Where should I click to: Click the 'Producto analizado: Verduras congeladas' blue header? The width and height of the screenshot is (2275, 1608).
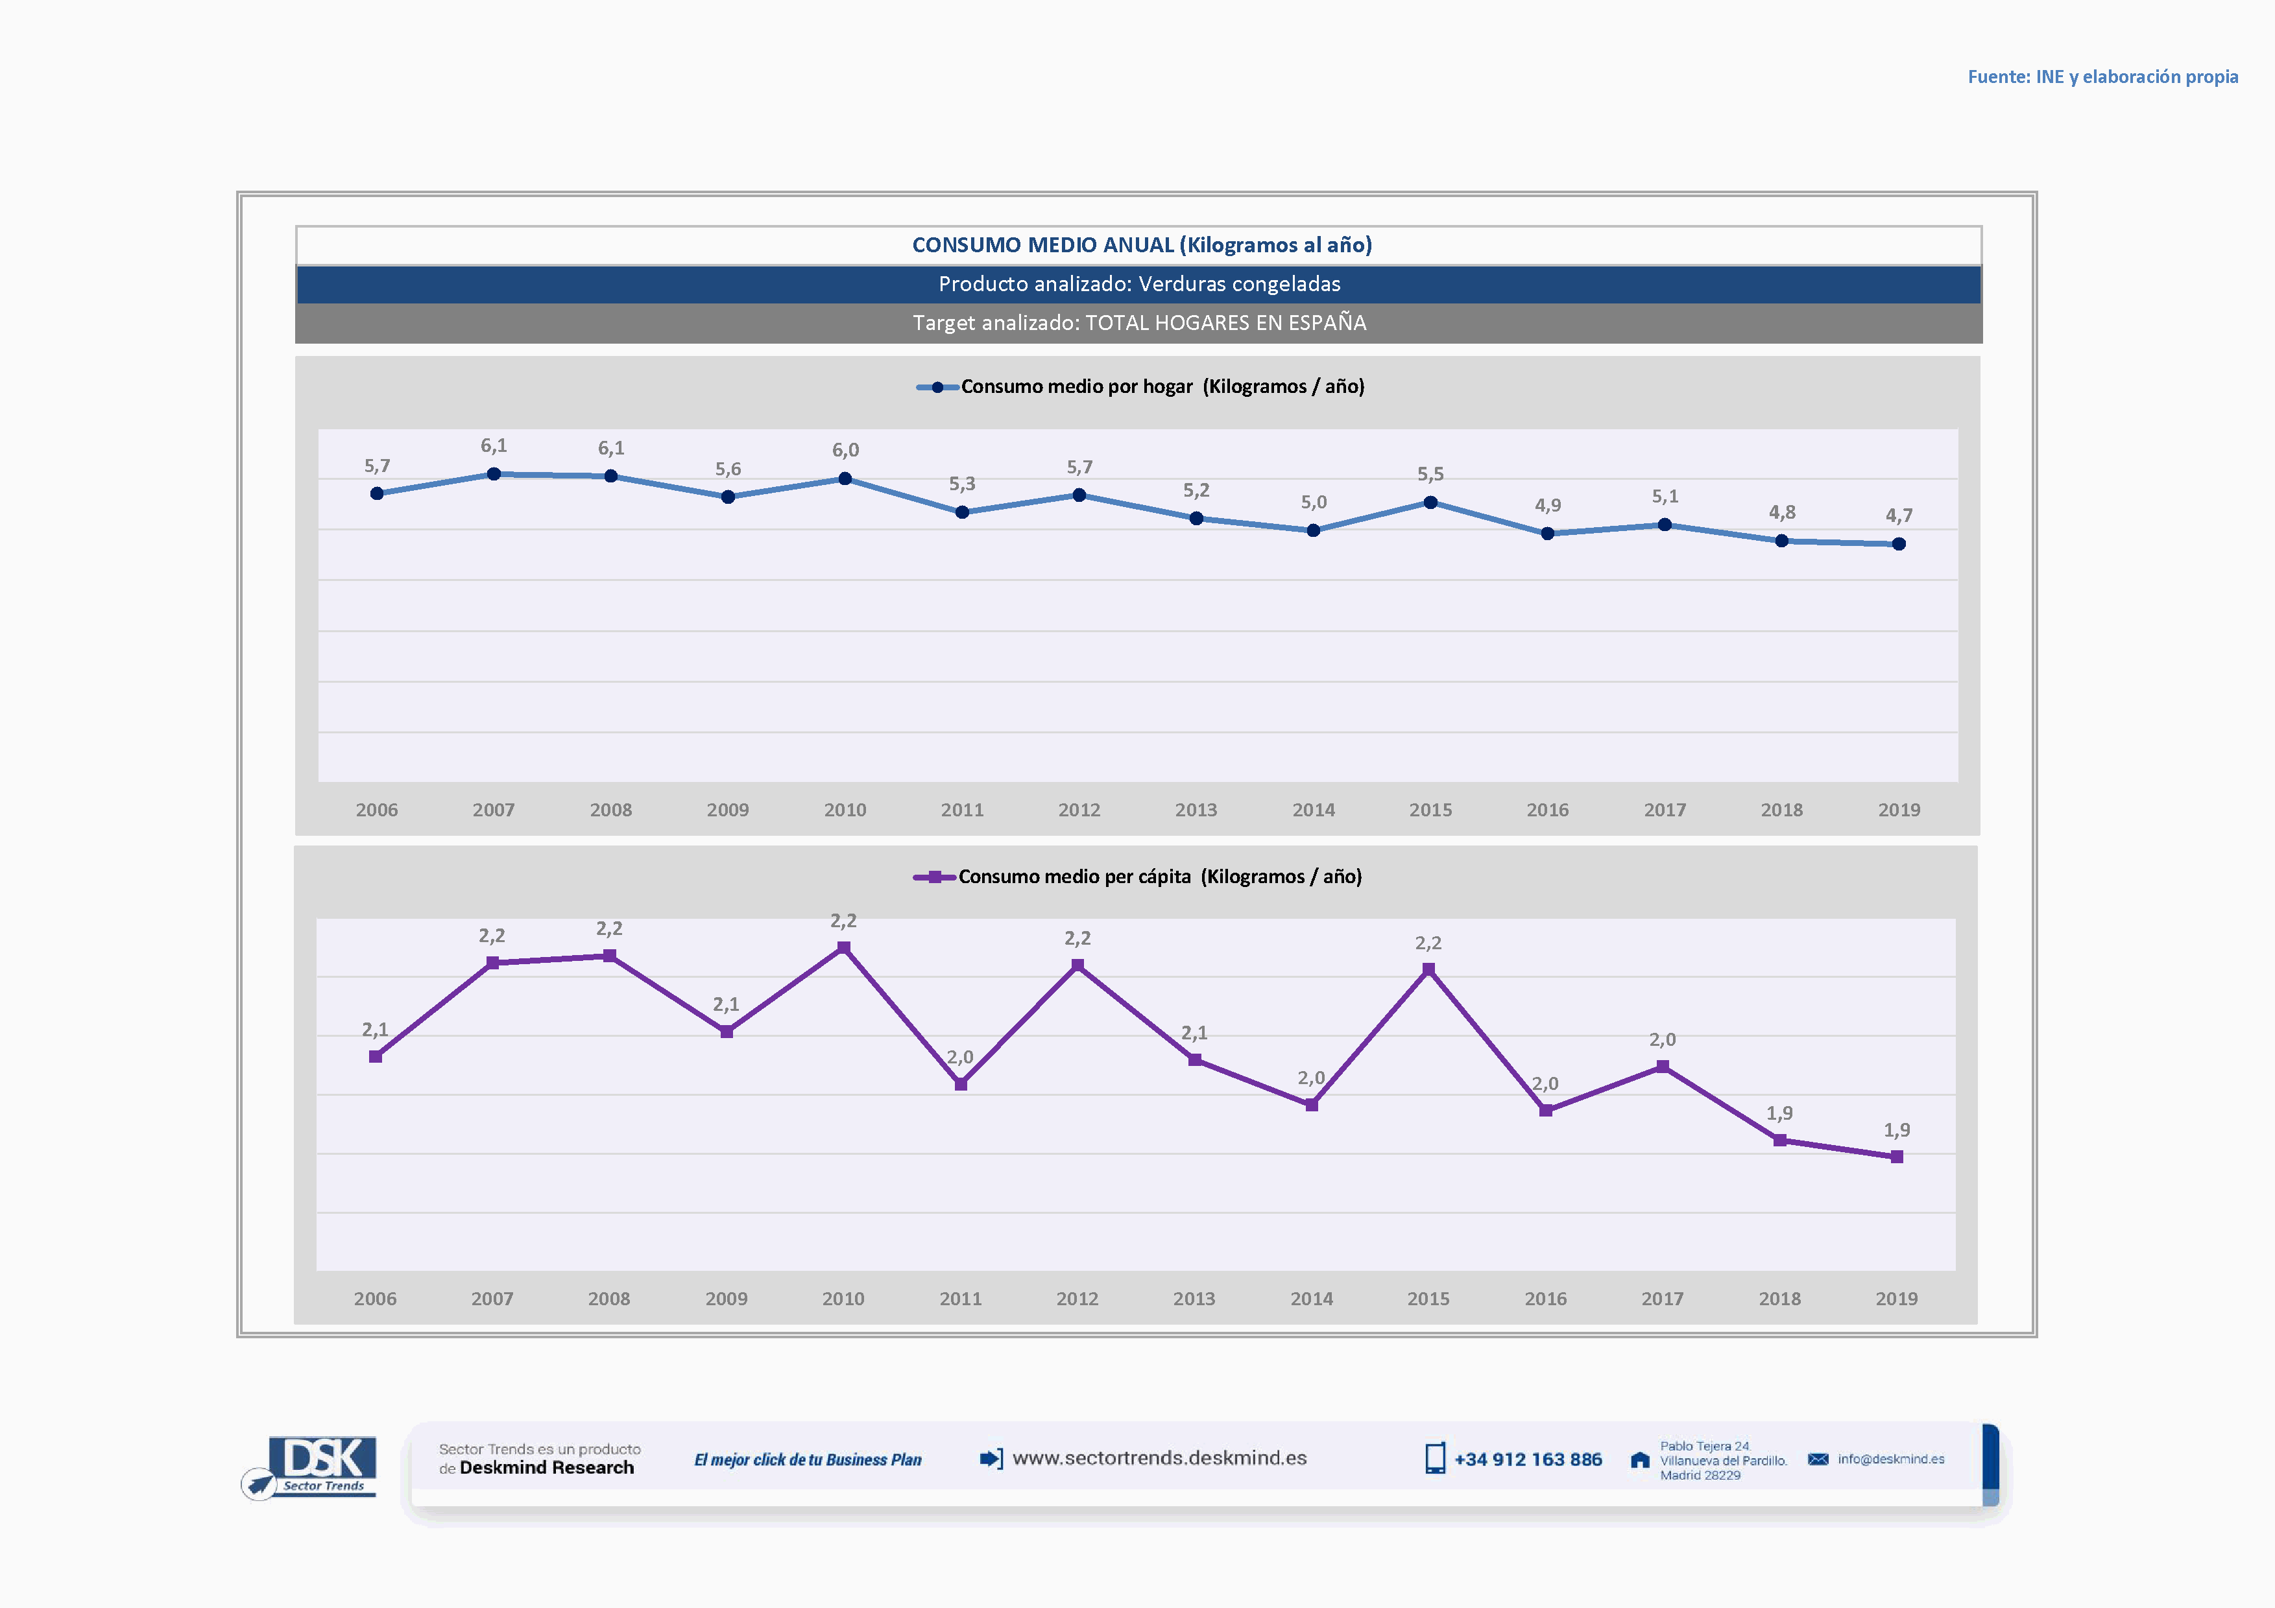1138,284
